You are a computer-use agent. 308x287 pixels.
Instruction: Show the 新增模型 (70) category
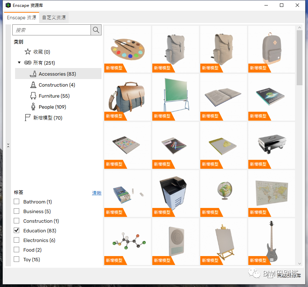[48, 118]
